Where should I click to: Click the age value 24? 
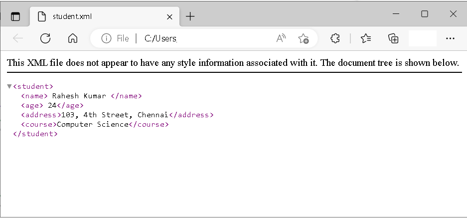[52, 105]
